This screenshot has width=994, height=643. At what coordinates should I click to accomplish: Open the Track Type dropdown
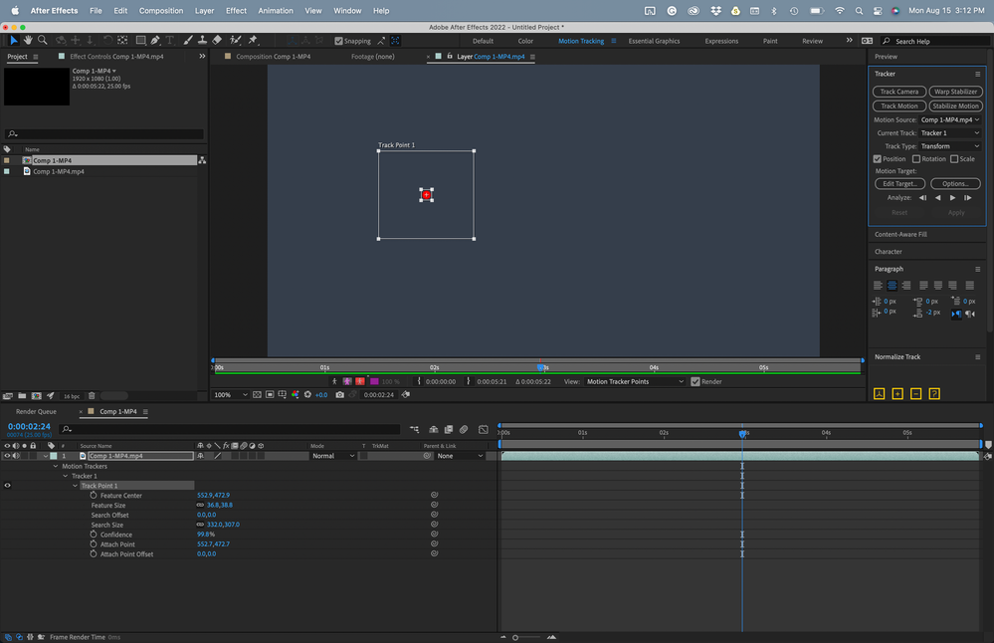click(x=950, y=146)
